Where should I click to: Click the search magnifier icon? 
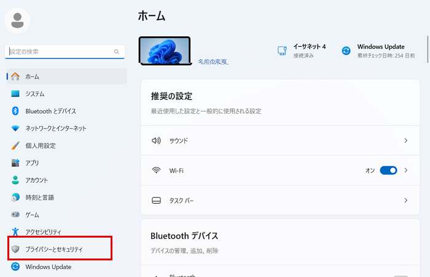click(x=117, y=52)
